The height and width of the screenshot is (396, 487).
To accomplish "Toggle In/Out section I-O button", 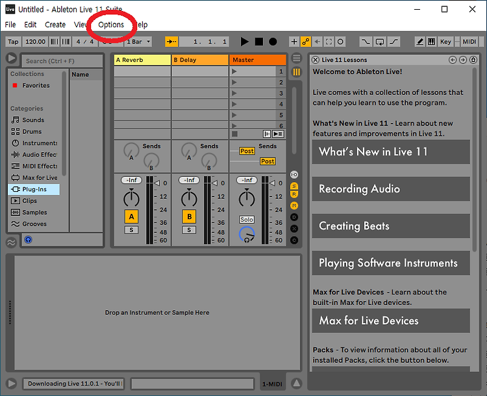I will (294, 174).
